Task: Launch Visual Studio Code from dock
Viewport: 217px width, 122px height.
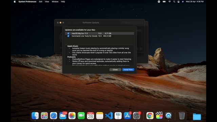Action: (109, 116)
